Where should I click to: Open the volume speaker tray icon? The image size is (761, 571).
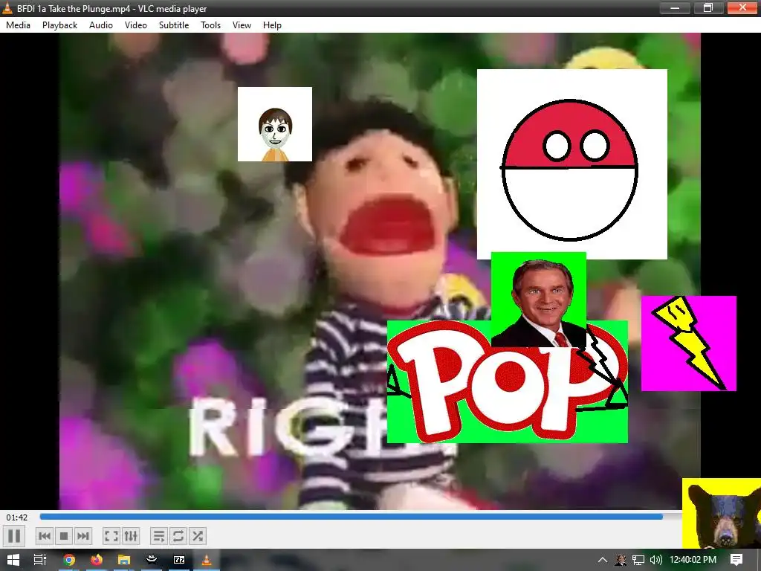[655, 560]
